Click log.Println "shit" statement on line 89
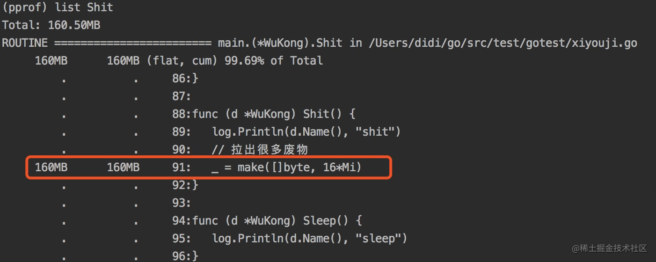Viewport: 656px width, 262px height. (x=306, y=132)
